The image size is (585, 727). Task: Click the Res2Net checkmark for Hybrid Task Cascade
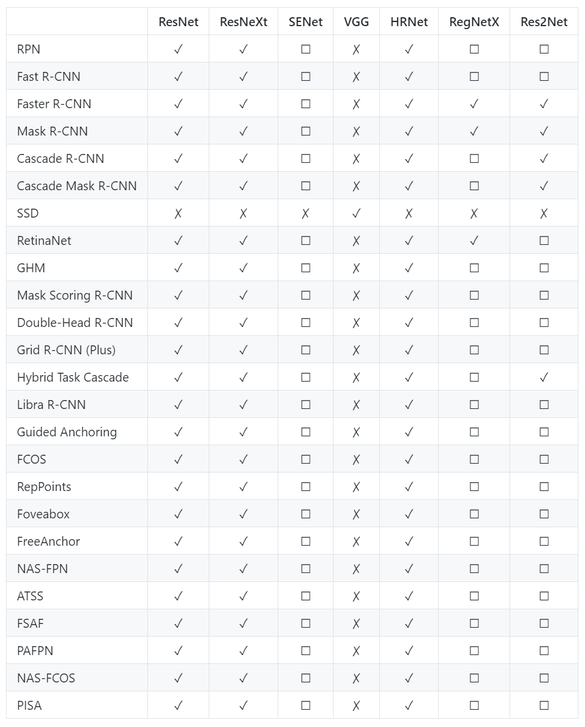tap(544, 377)
